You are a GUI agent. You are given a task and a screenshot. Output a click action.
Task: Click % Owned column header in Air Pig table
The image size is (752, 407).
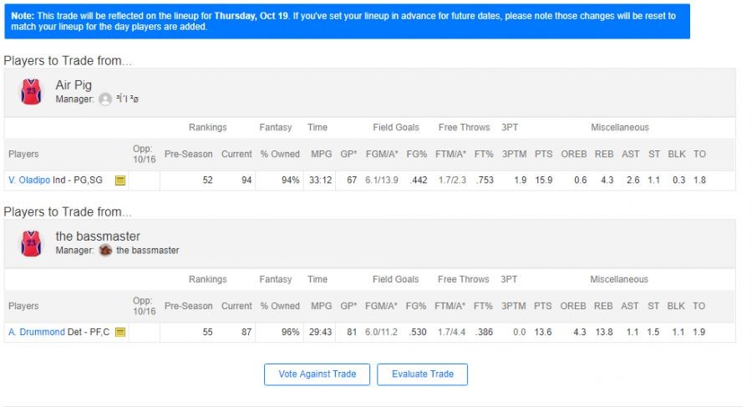280,155
